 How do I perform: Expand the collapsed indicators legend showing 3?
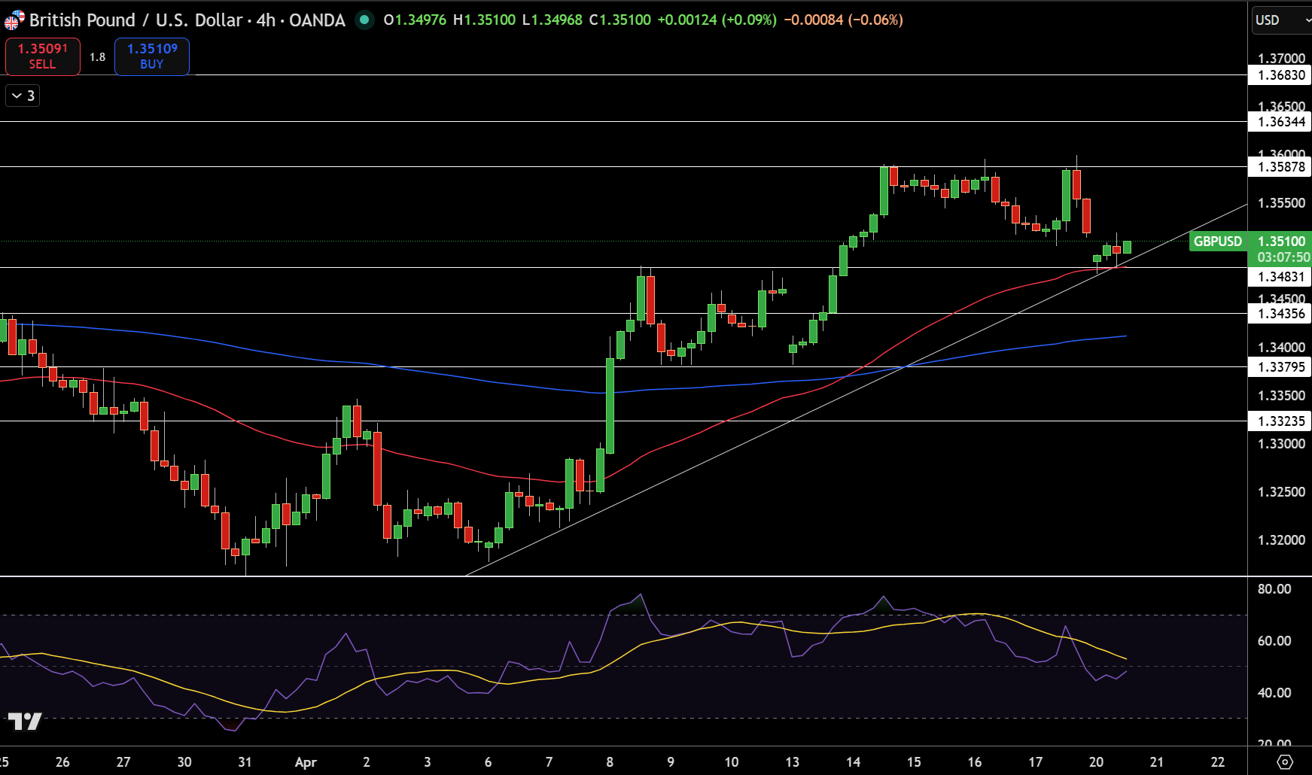pyautogui.click(x=23, y=96)
